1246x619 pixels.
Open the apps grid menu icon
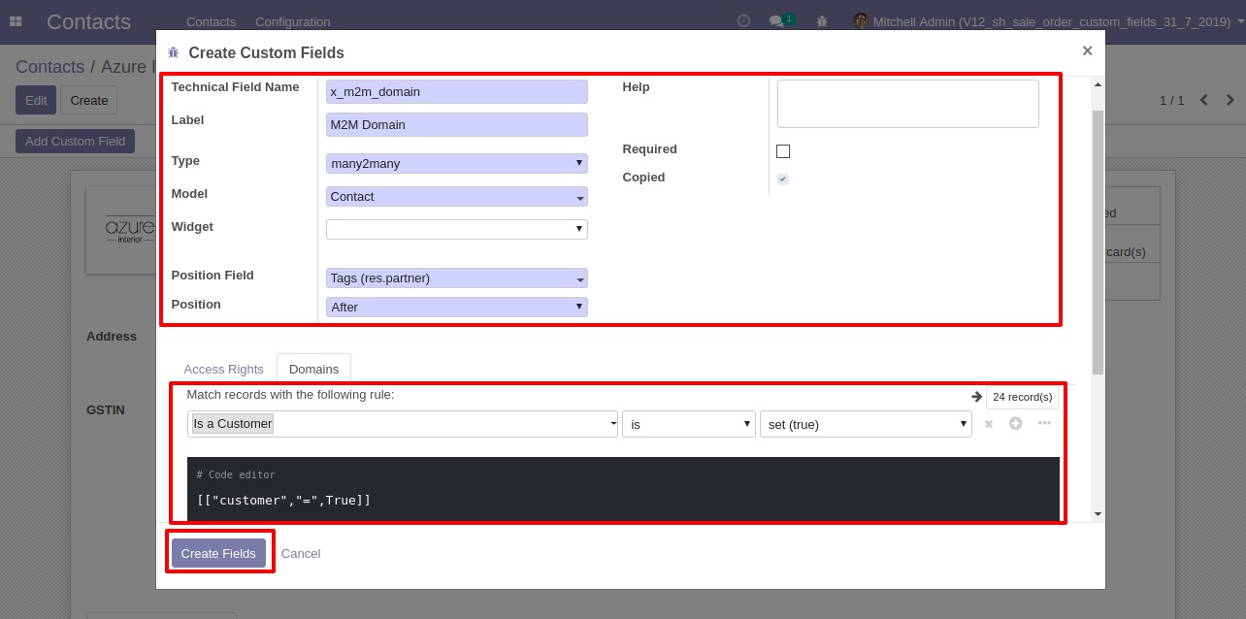[x=16, y=21]
